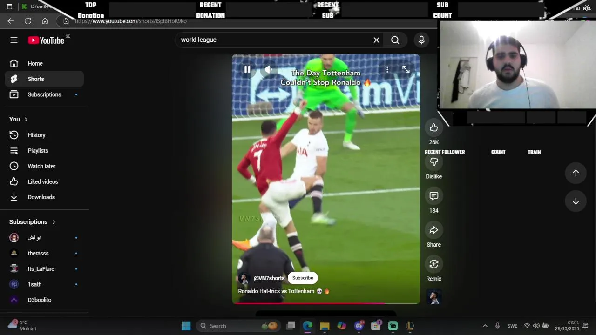Open the Short's three-dot more menu
This screenshot has width=596, height=335.
[387, 70]
